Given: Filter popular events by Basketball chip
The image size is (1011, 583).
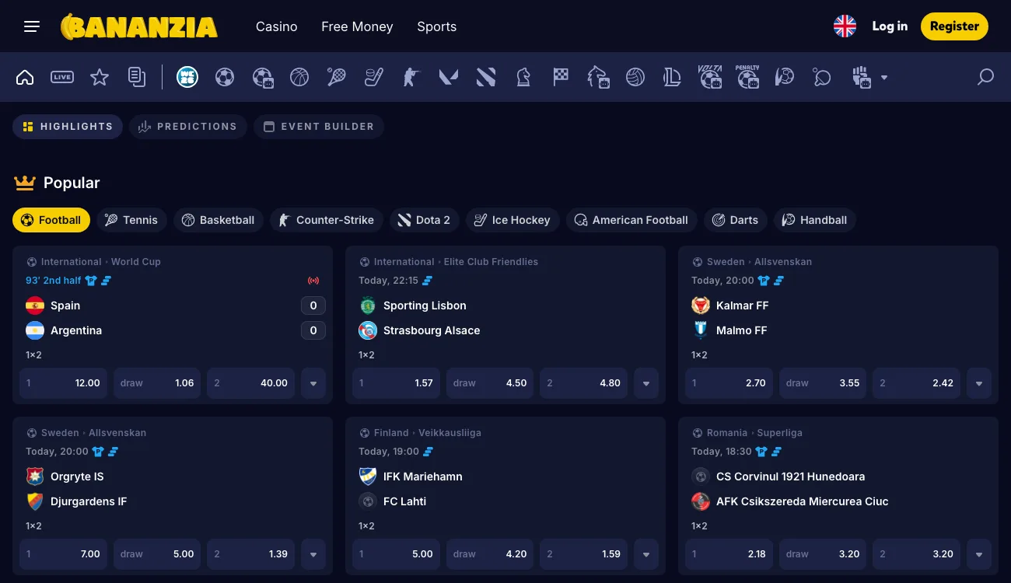Looking at the screenshot, I should (219, 220).
